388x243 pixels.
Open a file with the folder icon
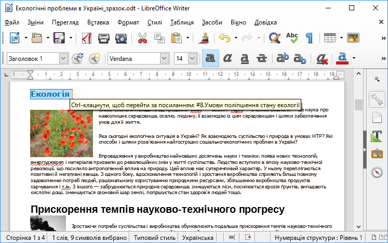[37, 38]
